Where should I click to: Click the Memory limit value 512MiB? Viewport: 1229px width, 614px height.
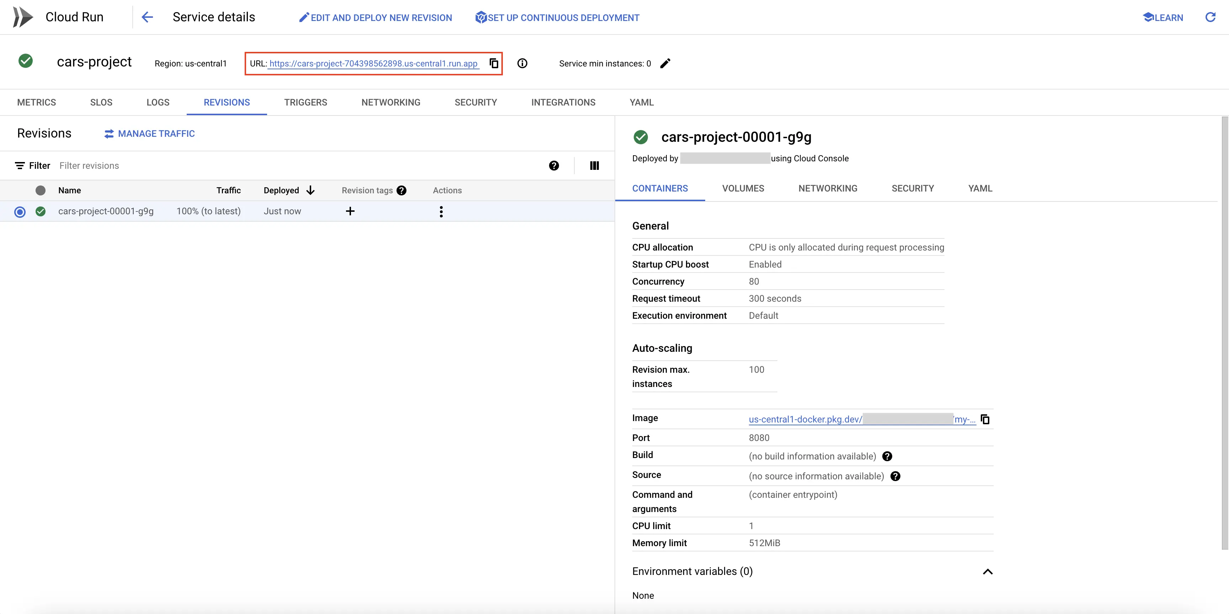764,543
